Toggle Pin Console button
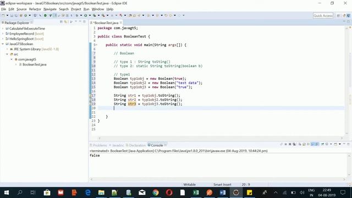The height and width of the screenshot is (198, 352). click(x=322, y=144)
